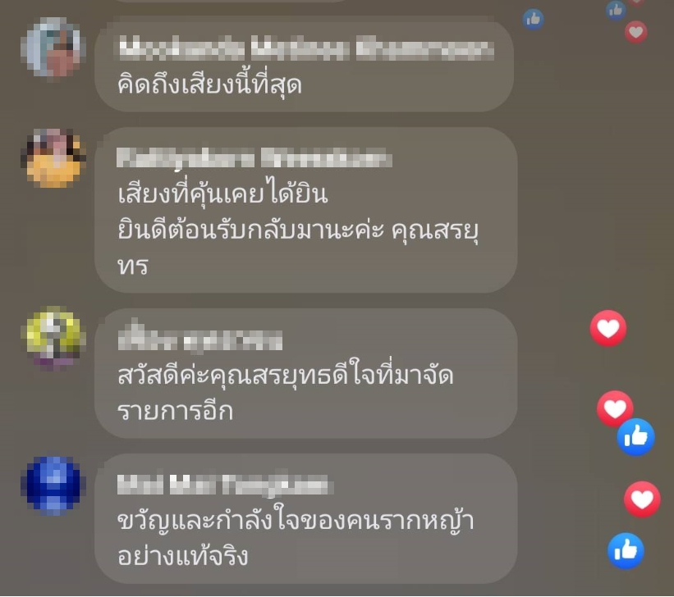
Task: Click the bottommost blue thumbs-up reaction
Action: (626, 550)
